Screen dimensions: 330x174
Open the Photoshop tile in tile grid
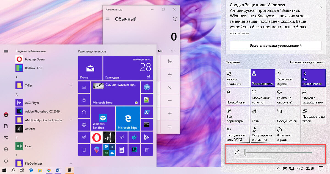click(134, 150)
